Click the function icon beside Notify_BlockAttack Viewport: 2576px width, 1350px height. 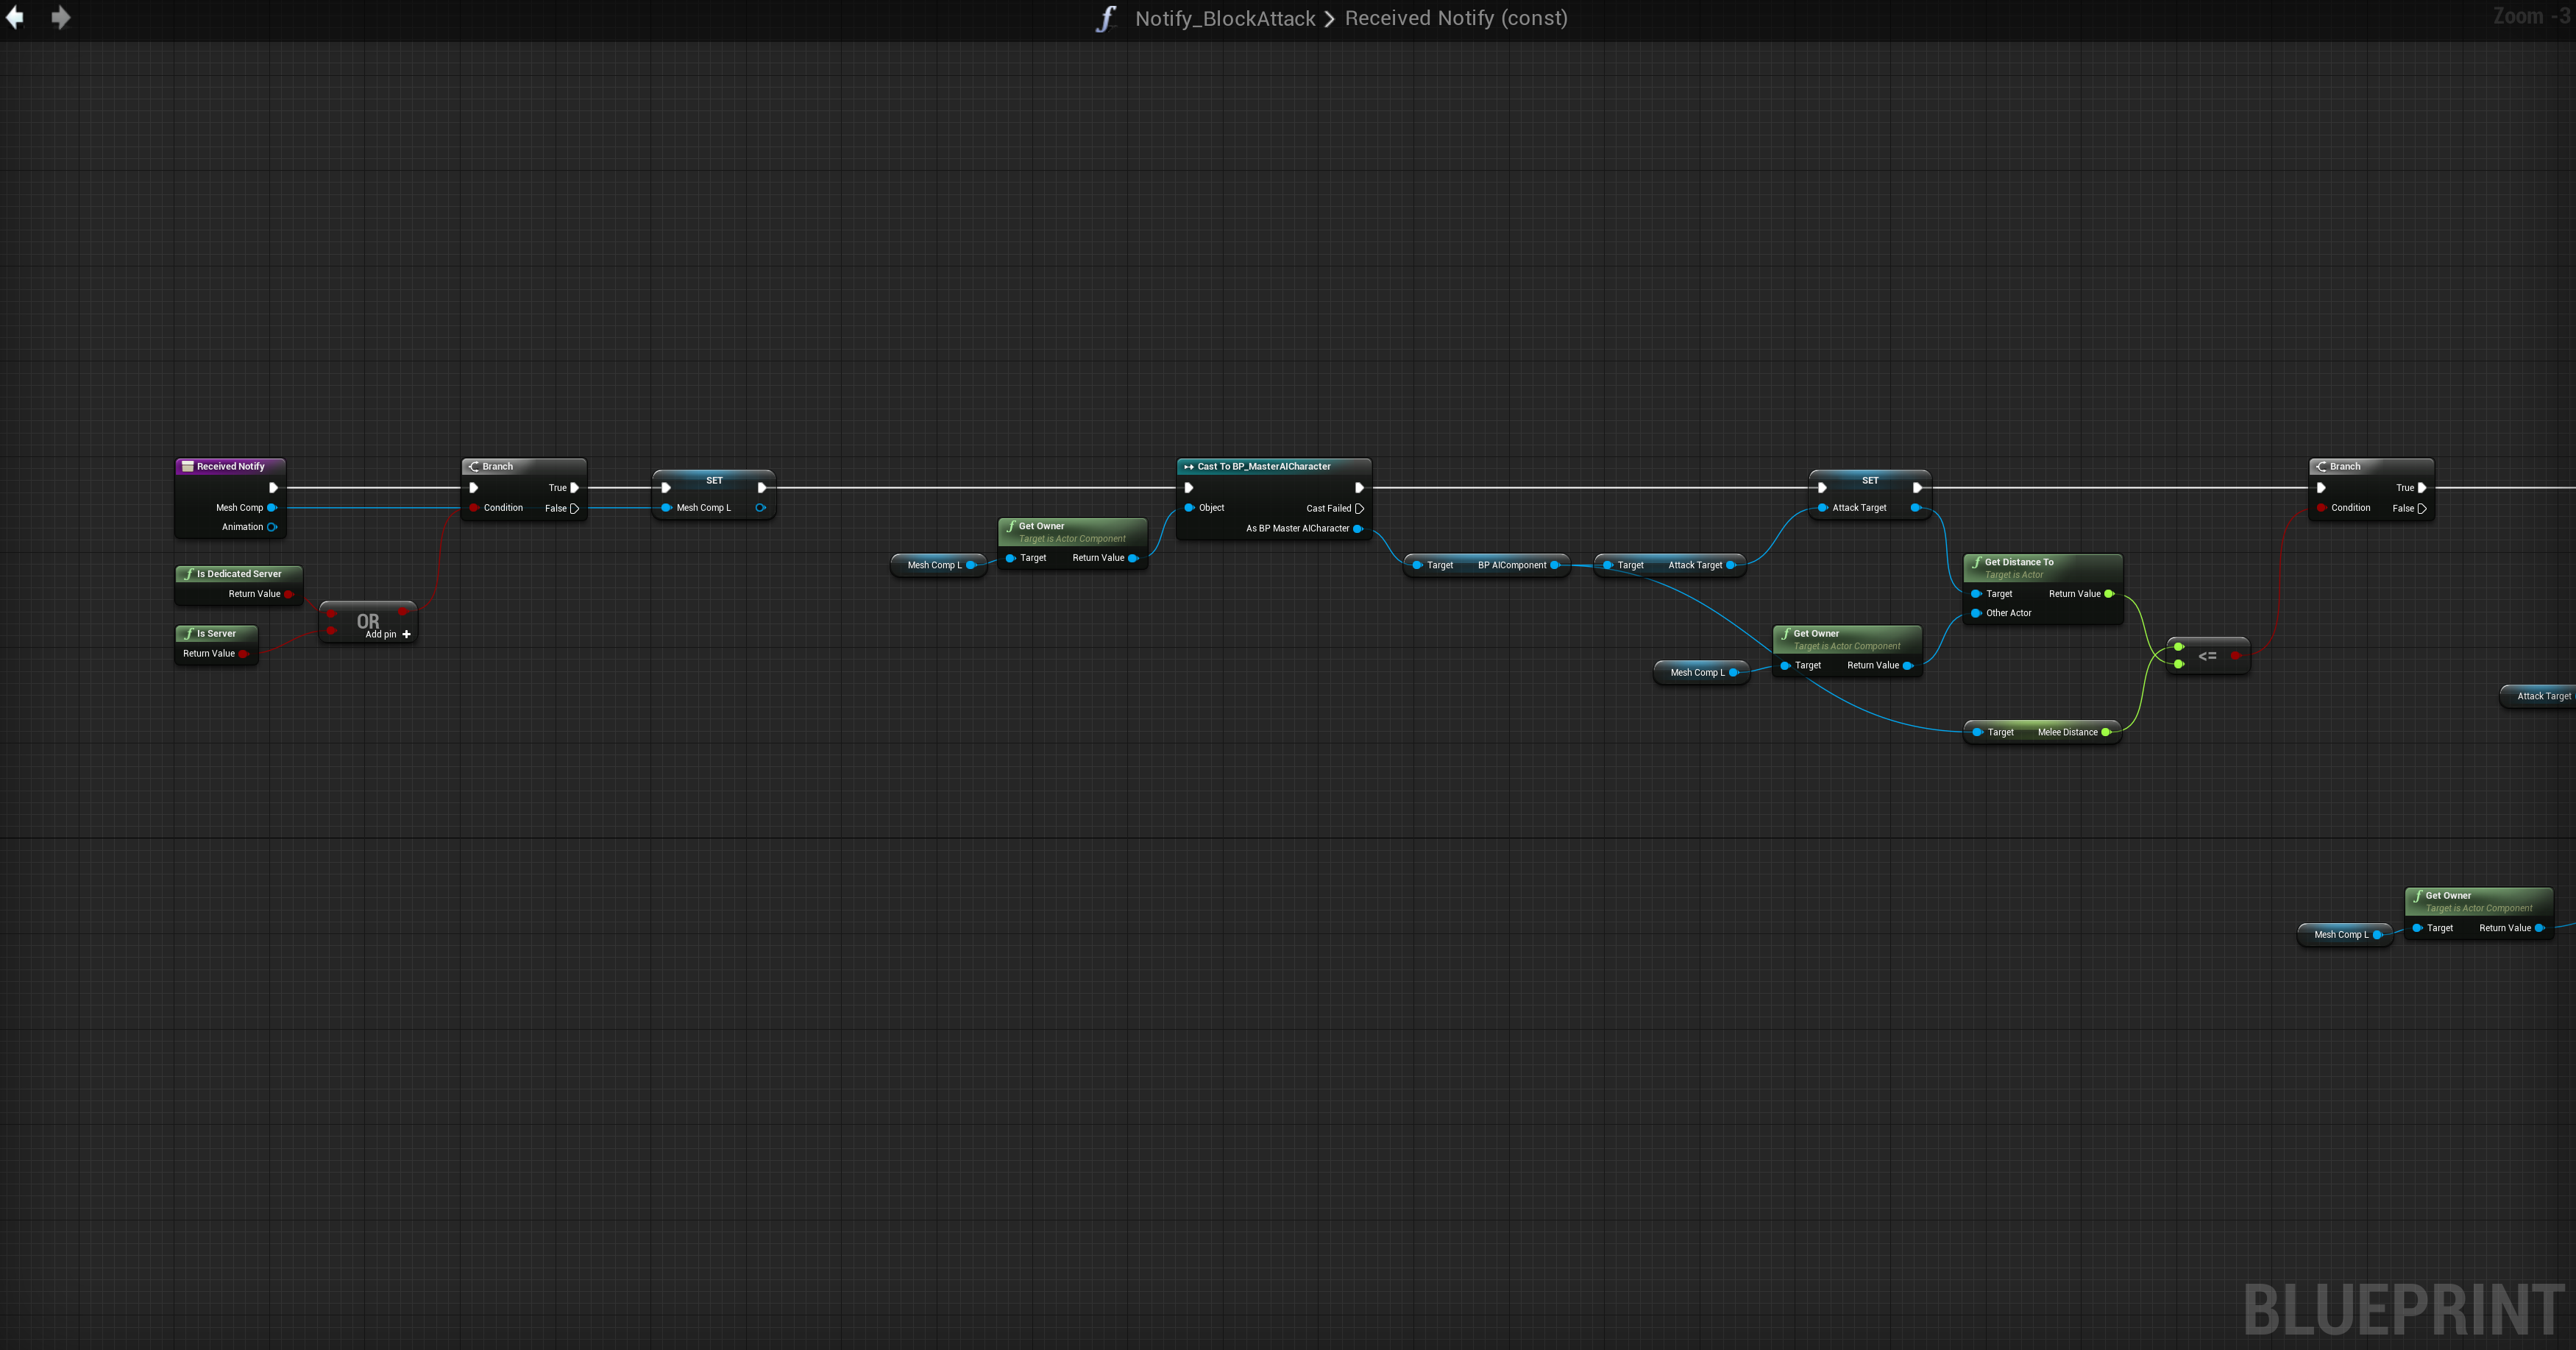pyautogui.click(x=1106, y=19)
